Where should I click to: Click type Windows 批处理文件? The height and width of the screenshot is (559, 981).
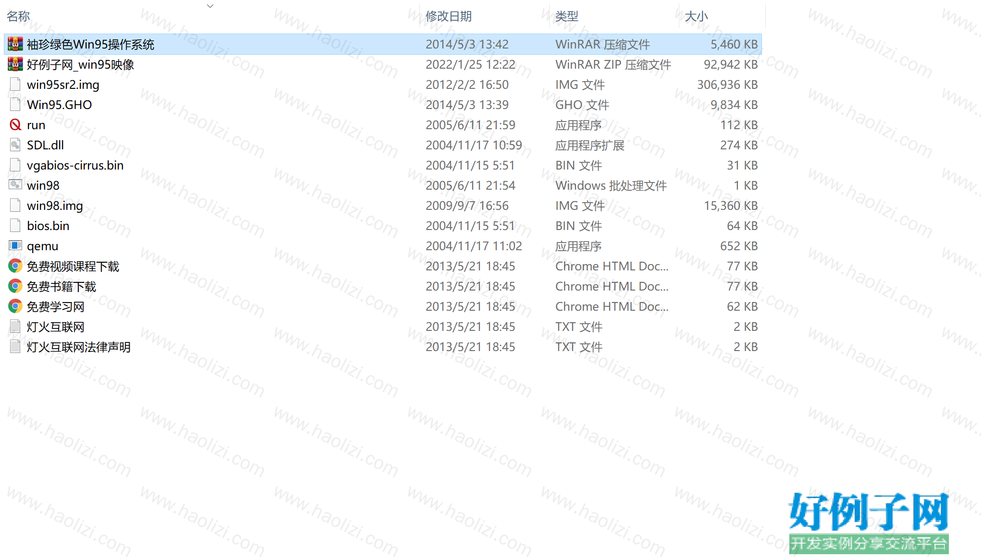tap(611, 186)
